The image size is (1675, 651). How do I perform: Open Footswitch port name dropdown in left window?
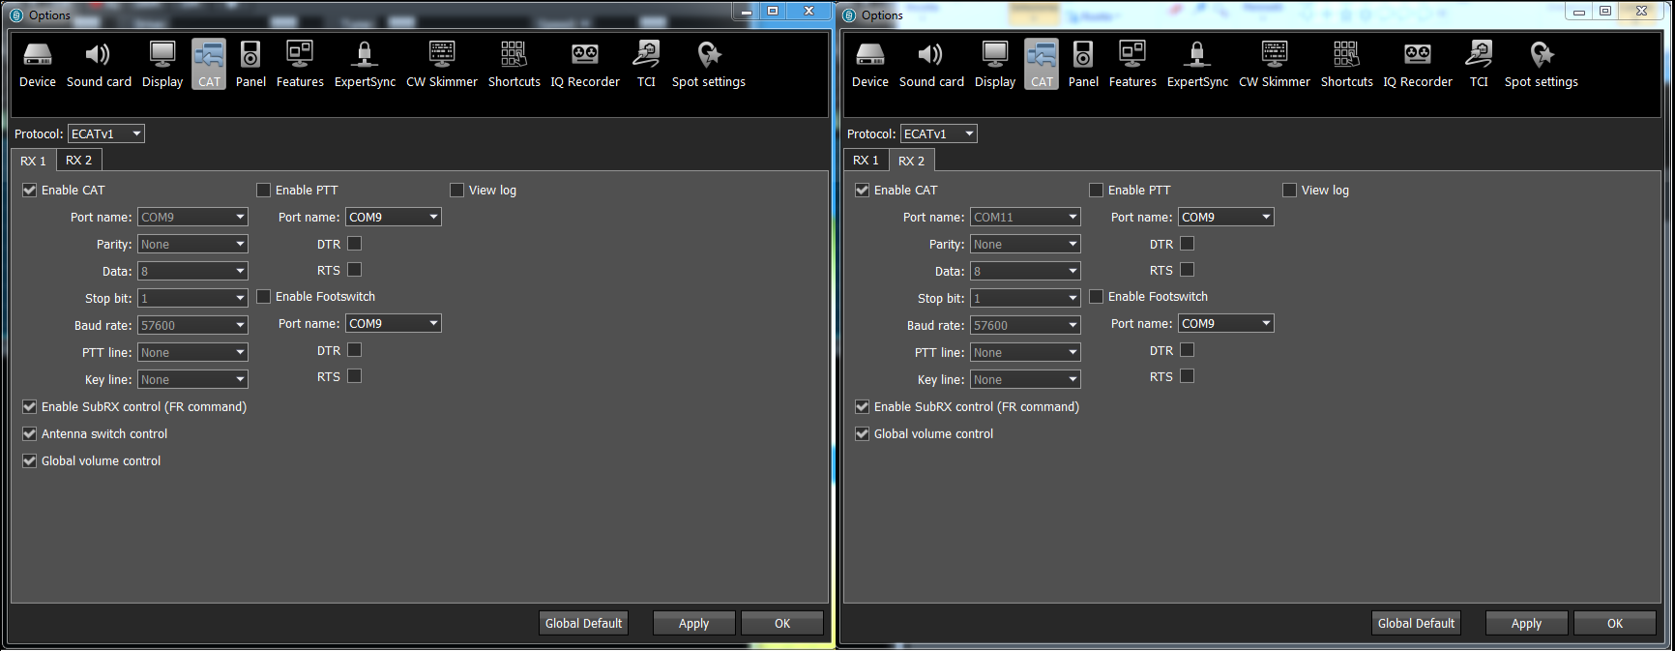[x=394, y=324]
